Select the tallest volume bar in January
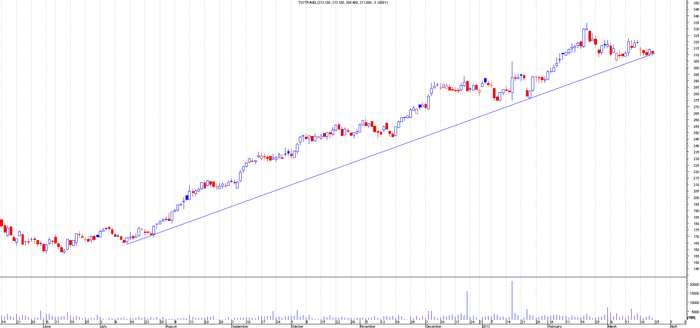The image size is (700, 328). (512, 300)
